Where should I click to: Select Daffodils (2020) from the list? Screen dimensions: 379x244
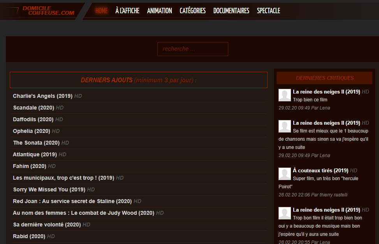33,119
